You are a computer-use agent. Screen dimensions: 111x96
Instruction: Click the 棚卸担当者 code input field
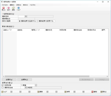pos(23,88)
